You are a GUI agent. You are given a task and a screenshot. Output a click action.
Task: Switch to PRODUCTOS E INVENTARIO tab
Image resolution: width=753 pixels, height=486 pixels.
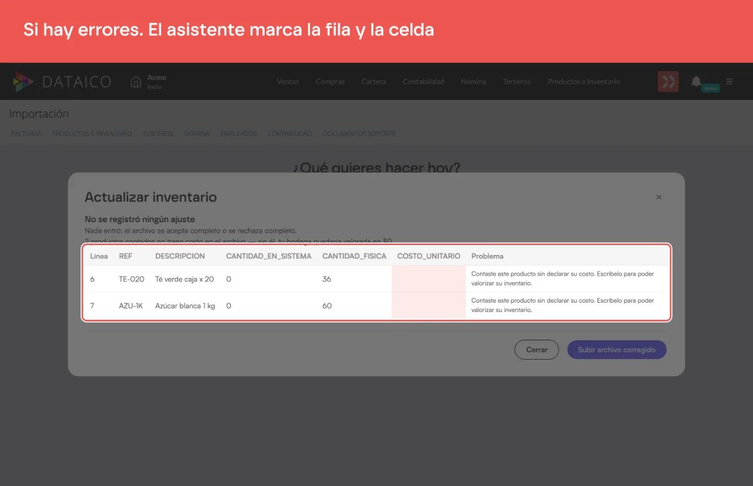pos(92,133)
